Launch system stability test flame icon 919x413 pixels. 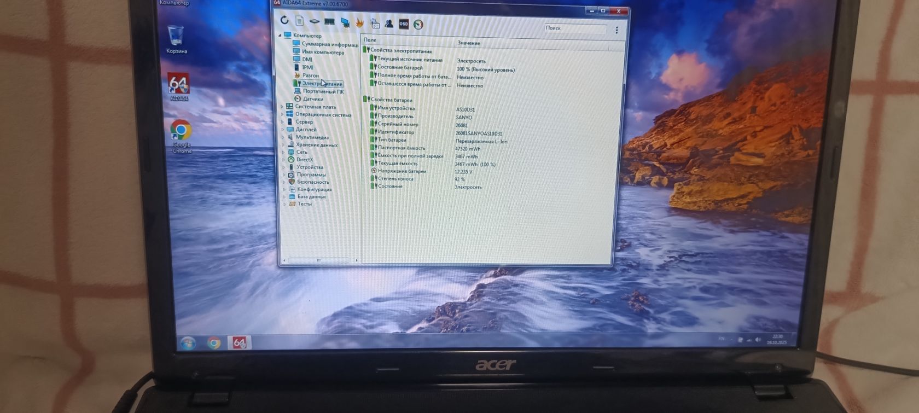(359, 23)
